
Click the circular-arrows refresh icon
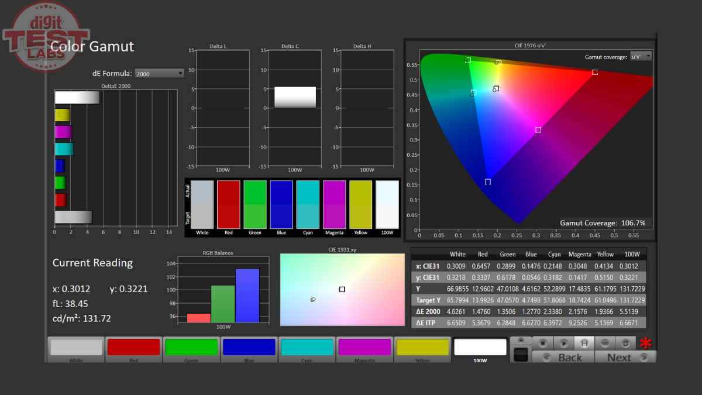[x=625, y=343]
